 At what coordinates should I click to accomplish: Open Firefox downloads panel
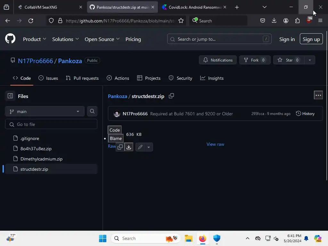(274, 21)
